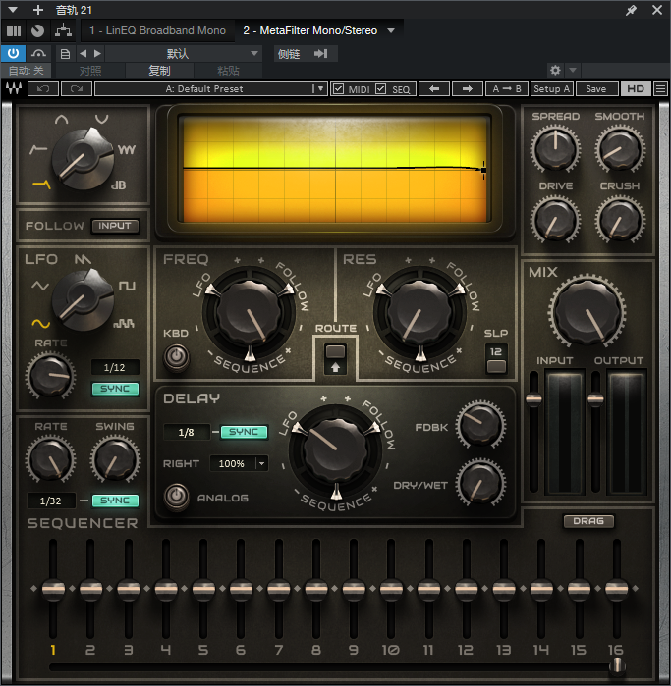Click the 对照 compare item
Image resolution: width=671 pixels, height=686 pixels.
90,70
